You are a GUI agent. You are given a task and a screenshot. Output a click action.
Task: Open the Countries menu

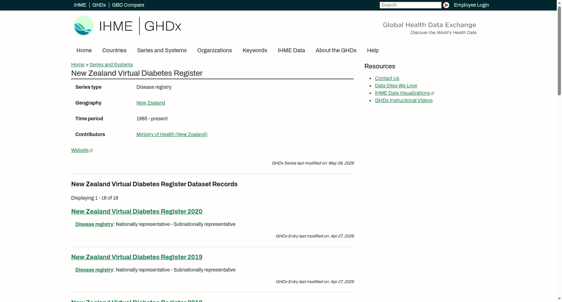114,51
